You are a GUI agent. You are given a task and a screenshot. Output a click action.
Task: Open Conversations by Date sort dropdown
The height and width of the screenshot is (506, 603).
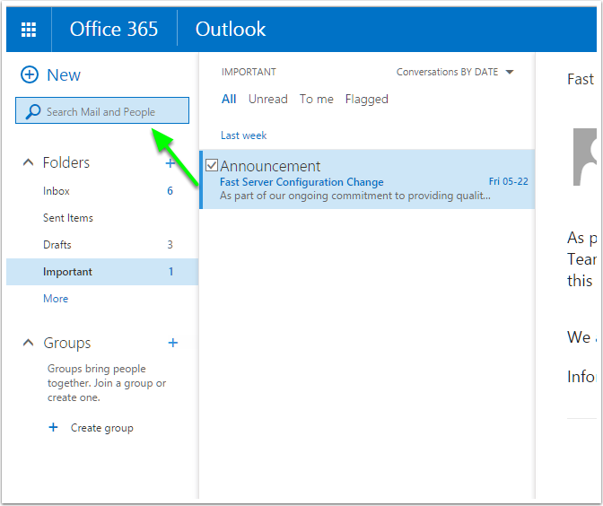coord(509,73)
